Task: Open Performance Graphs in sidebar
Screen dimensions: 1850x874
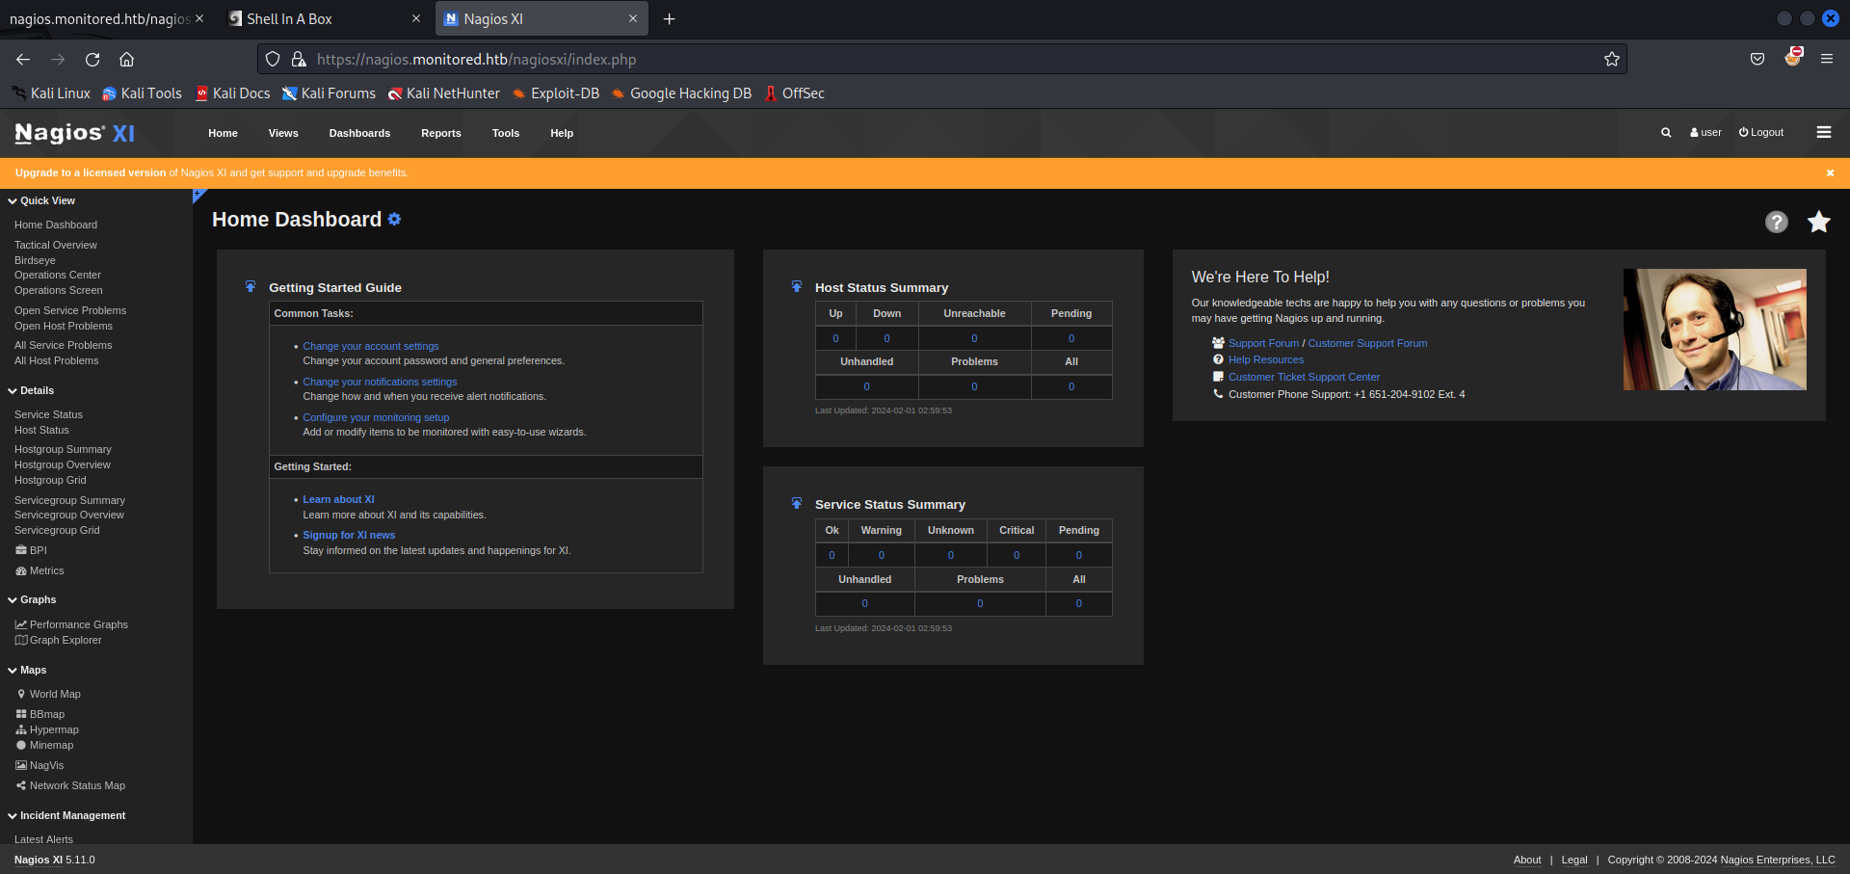Action: tap(71, 624)
